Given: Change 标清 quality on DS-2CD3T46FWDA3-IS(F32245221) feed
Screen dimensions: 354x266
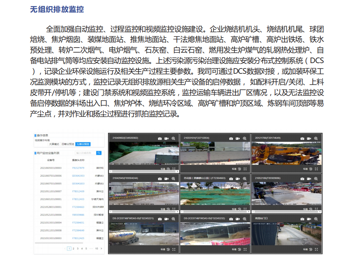Looking at the screenshot, I should [x=163, y=249].
